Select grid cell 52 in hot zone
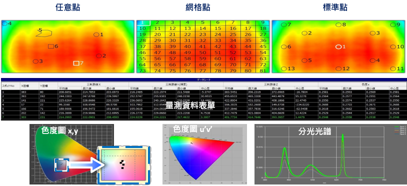Image resolution: width=407 pixels, height=186 pixels. [x=233, y=52]
